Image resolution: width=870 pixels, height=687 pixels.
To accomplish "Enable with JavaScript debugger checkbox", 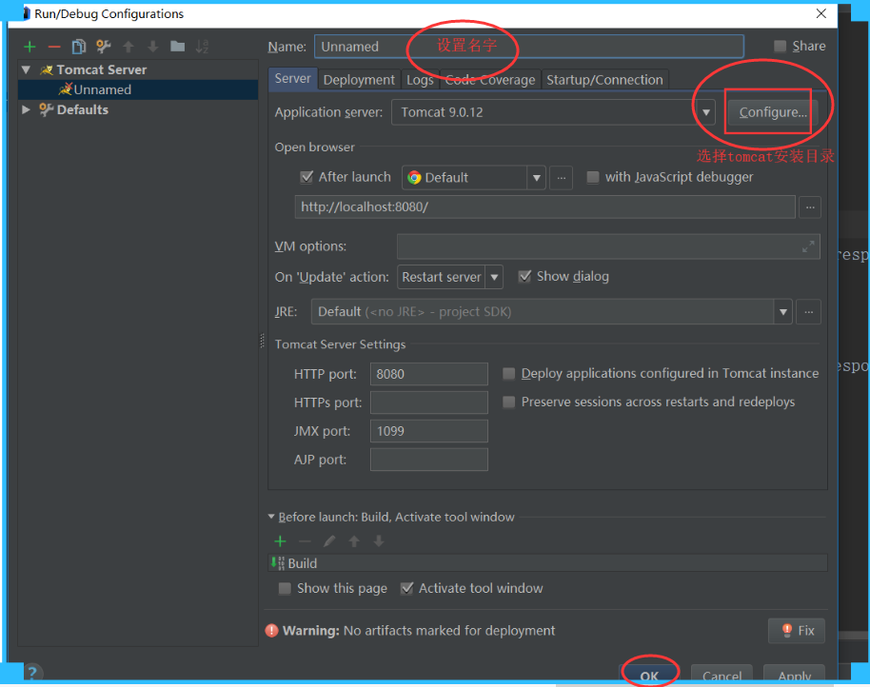I will 593,177.
